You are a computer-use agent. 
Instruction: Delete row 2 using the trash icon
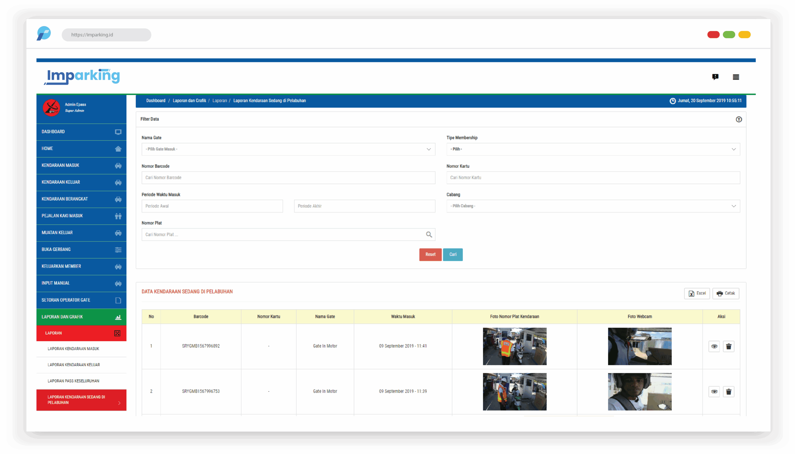tap(729, 392)
